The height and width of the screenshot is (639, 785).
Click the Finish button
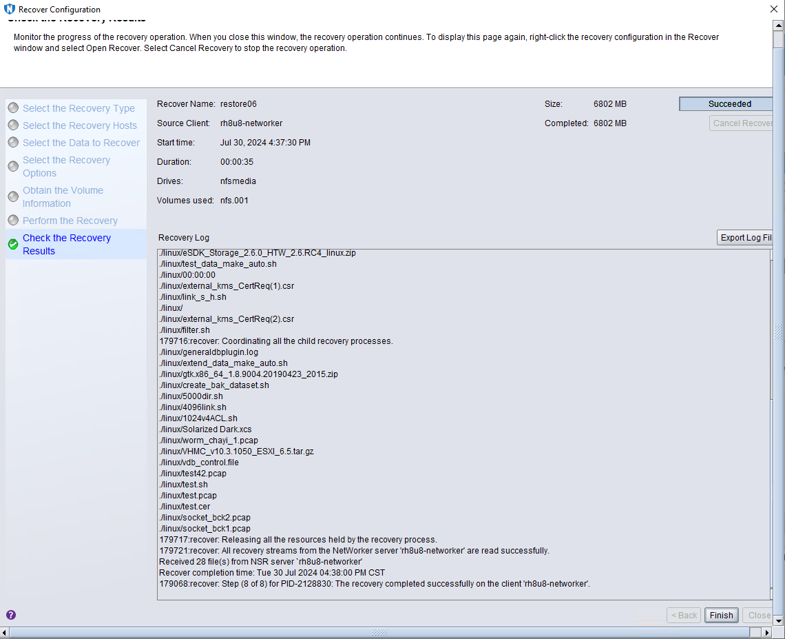(722, 615)
